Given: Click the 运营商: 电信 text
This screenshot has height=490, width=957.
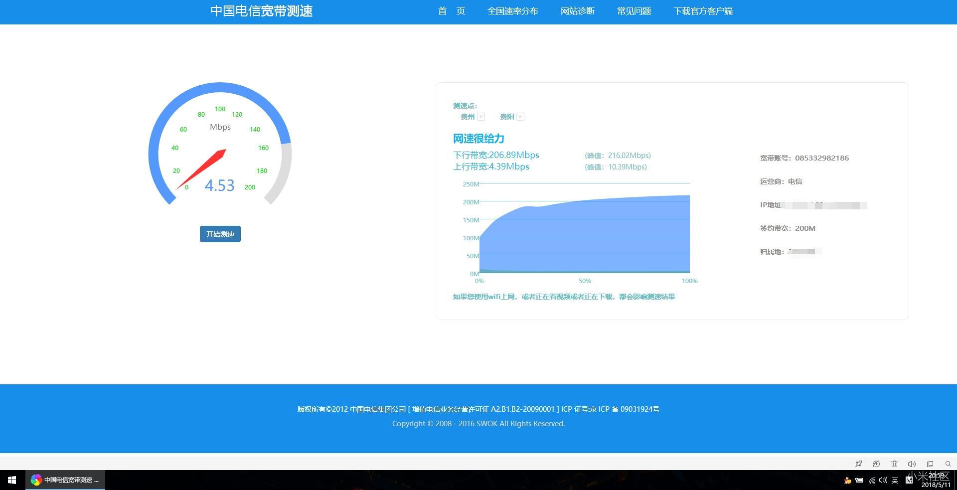Looking at the screenshot, I should pos(781,181).
